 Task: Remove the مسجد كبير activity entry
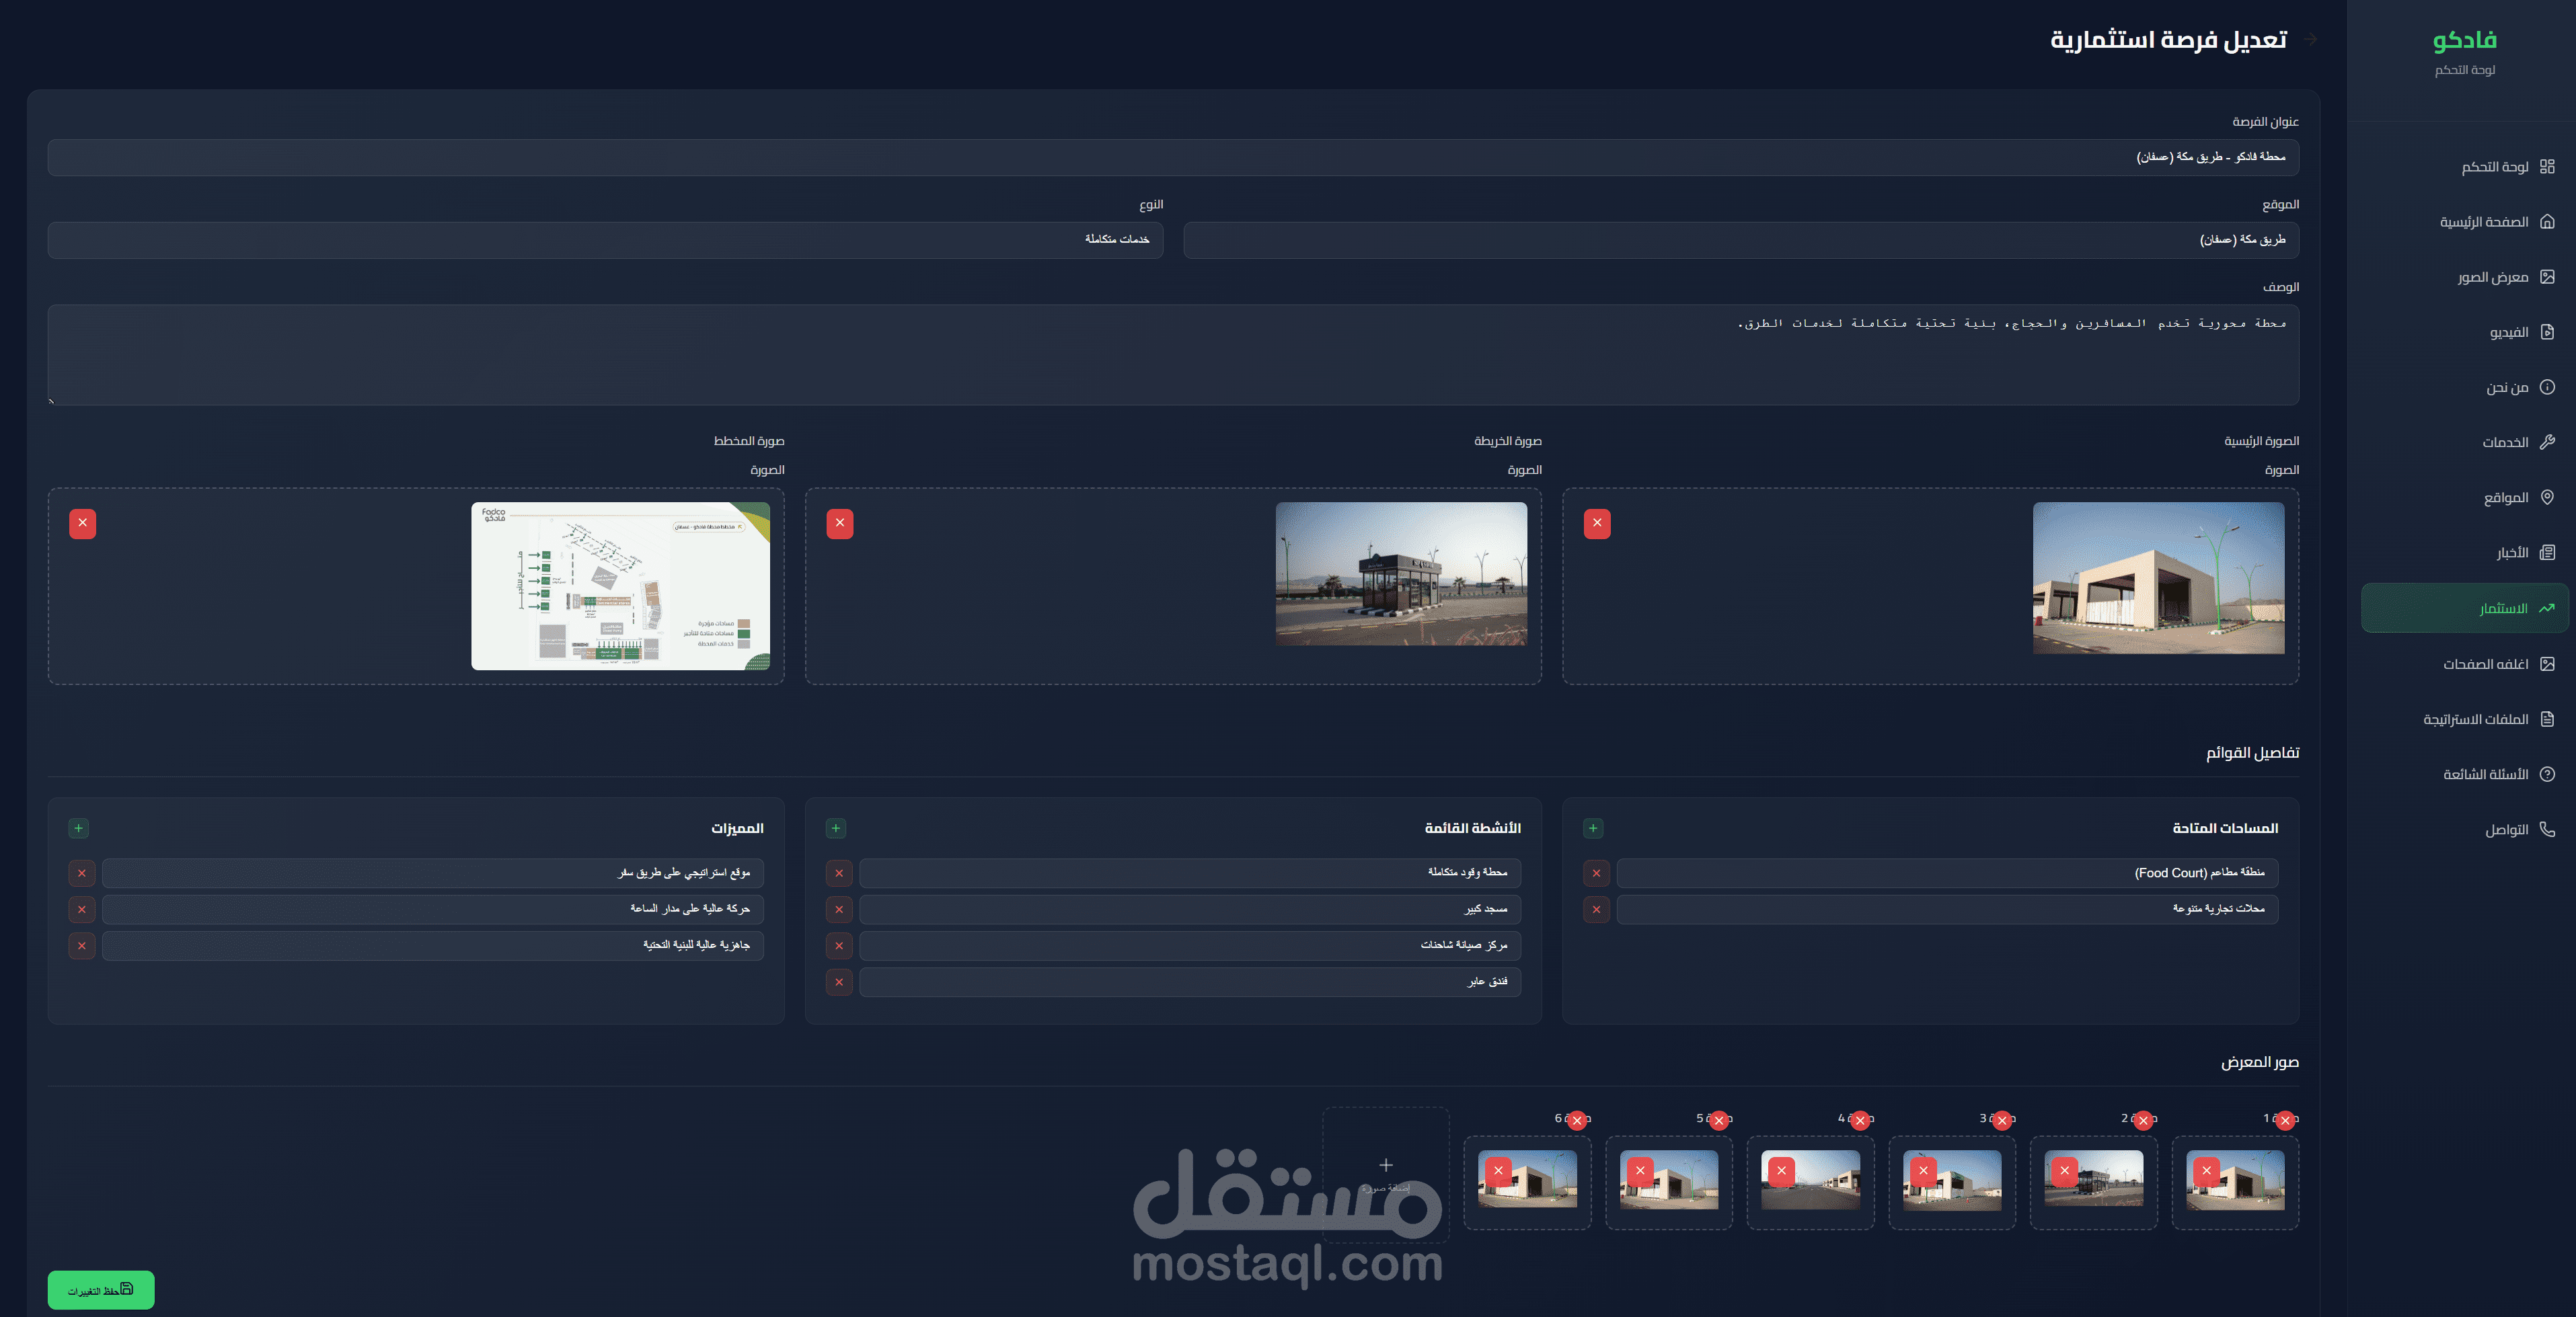tap(838, 910)
